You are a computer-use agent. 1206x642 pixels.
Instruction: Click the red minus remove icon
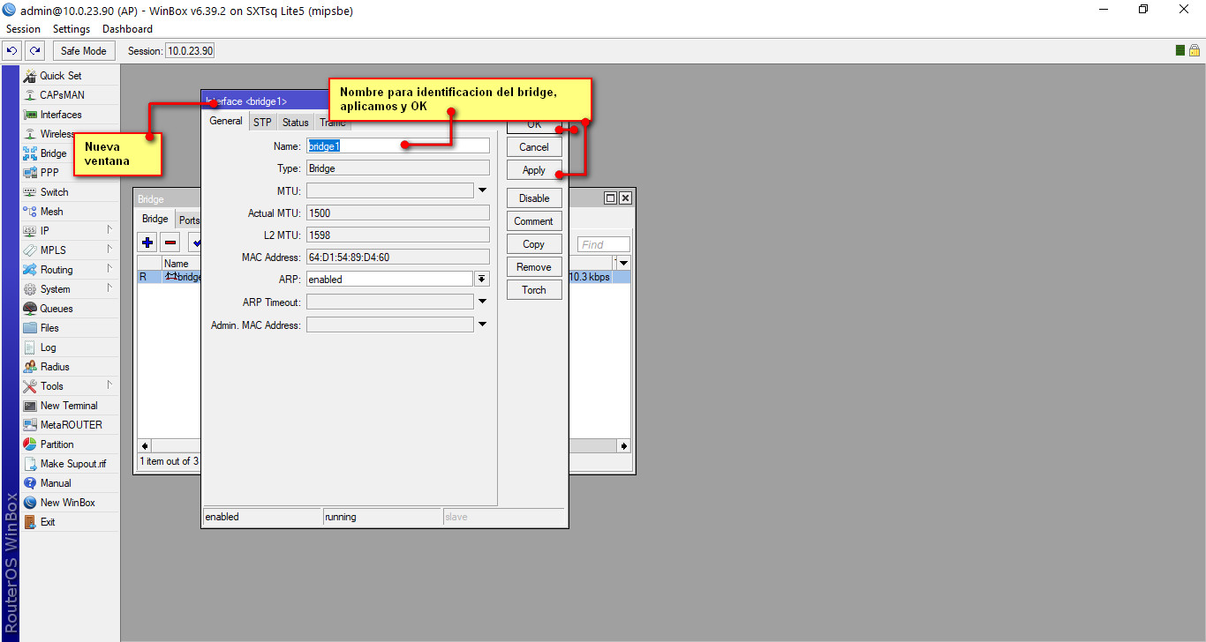click(x=170, y=243)
